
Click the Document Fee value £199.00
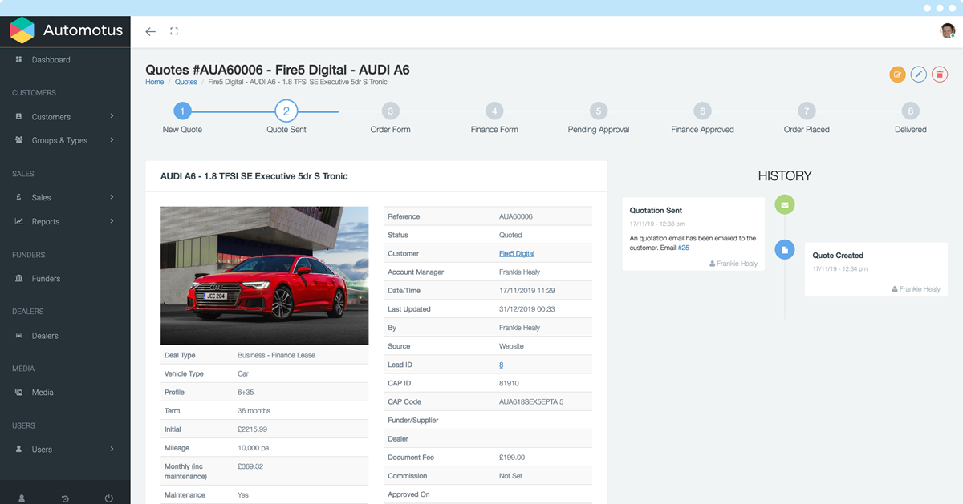(512, 458)
